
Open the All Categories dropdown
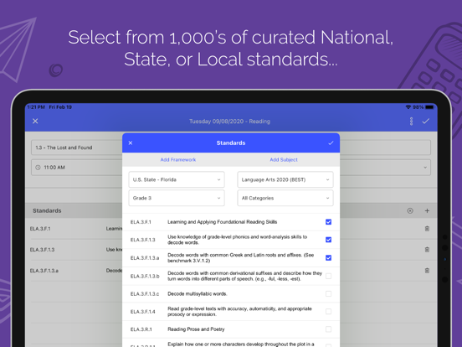[285, 198]
